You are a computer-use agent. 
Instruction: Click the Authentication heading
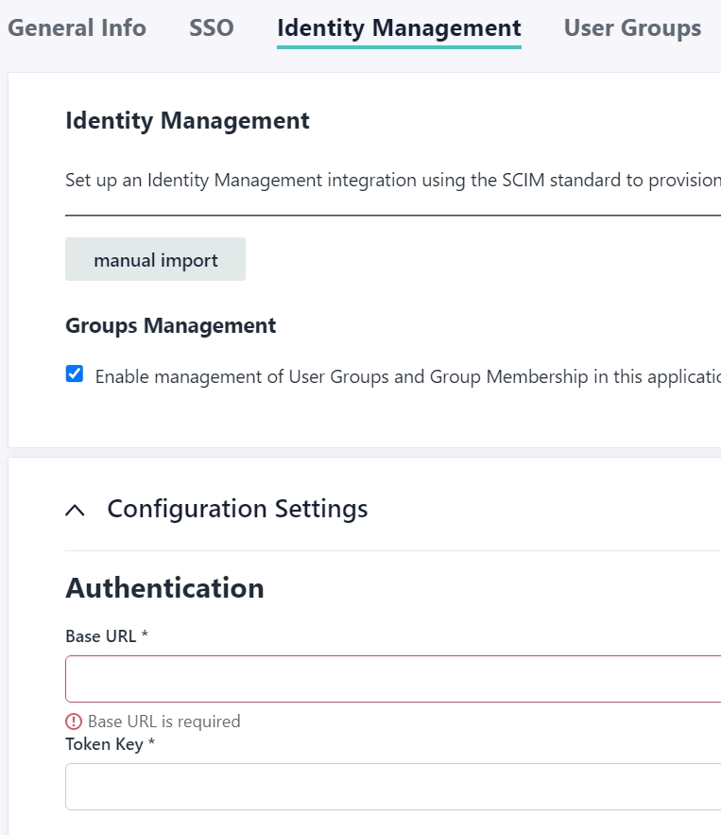pos(165,588)
